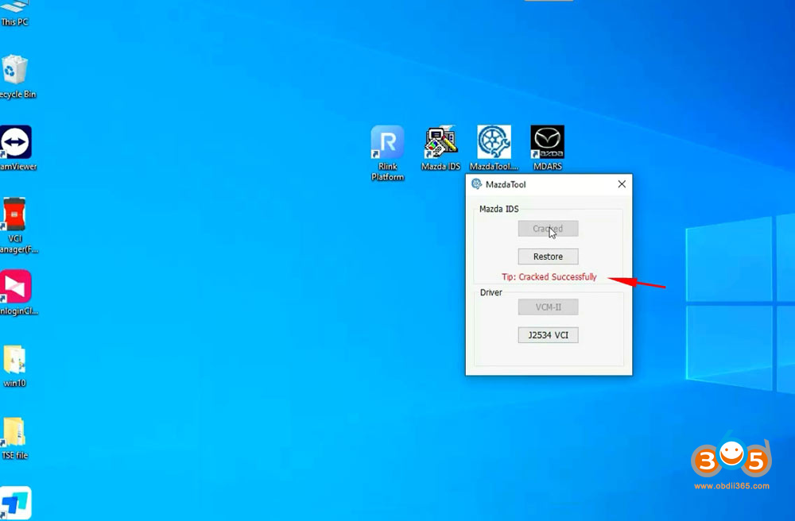Image resolution: width=795 pixels, height=521 pixels.
Task: Click the MazdaTool title bar gear icon
Action: click(x=476, y=184)
